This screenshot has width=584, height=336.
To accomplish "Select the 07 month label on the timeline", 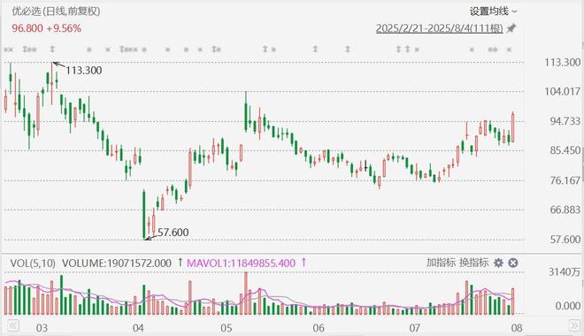I will point(415,328).
